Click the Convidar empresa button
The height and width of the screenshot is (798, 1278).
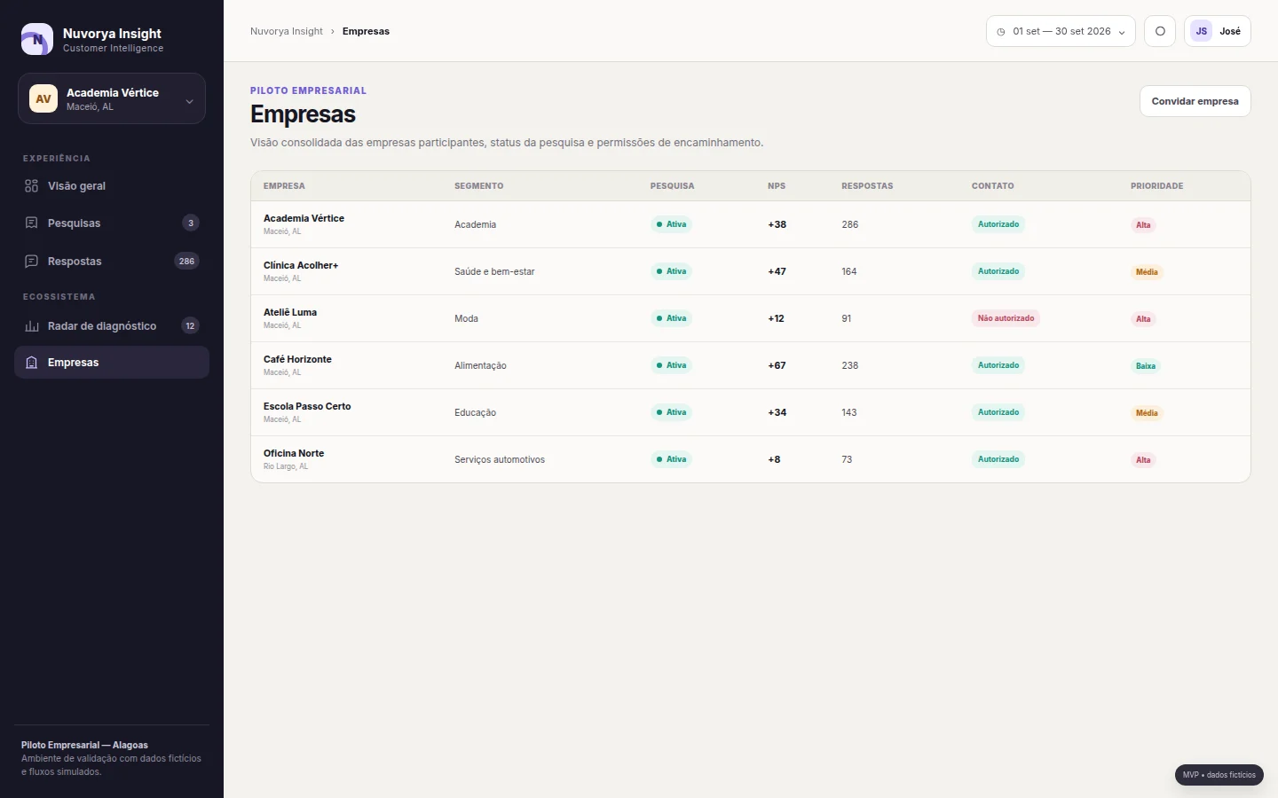pyautogui.click(x=1195, y=101)
